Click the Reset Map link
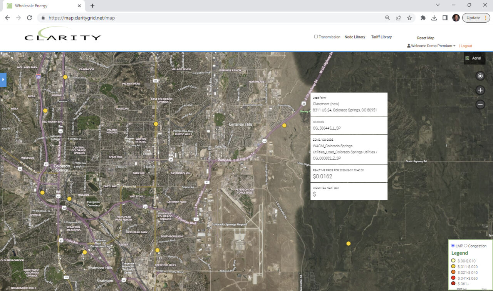The height and width of the screenshot is (291, 493). 426,38
